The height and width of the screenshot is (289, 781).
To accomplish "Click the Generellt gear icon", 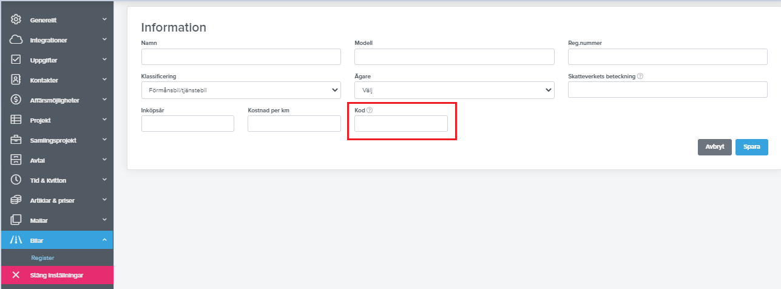I will tap(16, 20).
